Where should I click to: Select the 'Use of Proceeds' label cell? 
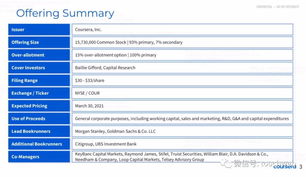[x=39, y=118]
